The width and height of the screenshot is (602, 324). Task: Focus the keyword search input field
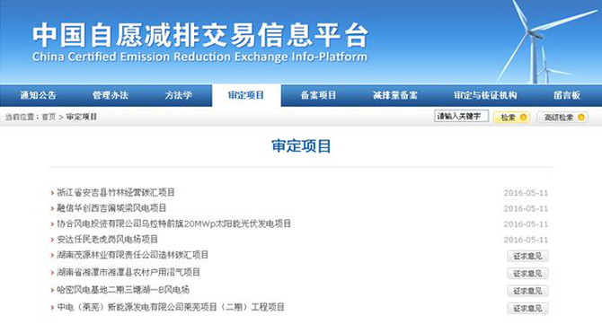(462, 116)
